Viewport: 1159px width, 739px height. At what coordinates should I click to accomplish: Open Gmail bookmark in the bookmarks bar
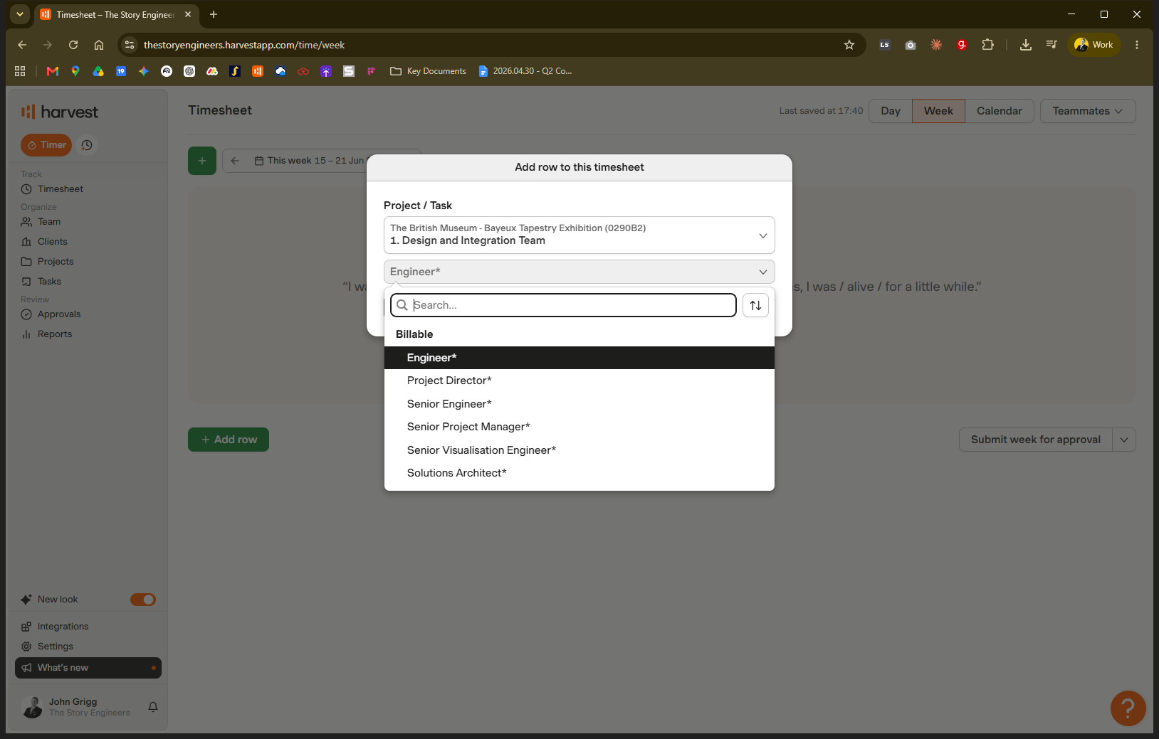pos(53,71)
